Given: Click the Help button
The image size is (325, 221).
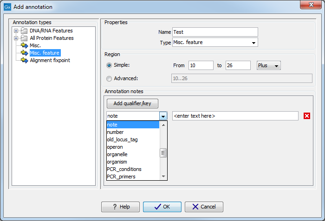Looking at the screenshot, I should coord(120,207).
